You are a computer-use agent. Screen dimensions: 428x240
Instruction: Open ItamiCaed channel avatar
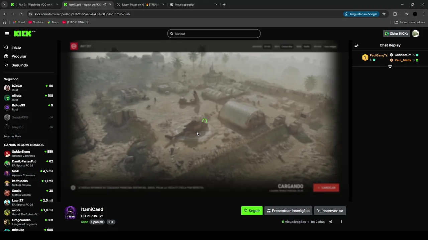point(70,213)
